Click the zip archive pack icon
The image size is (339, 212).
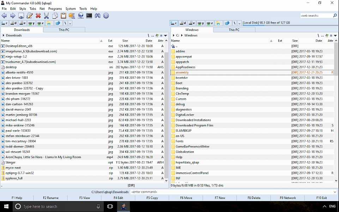[x=72, y=16]
